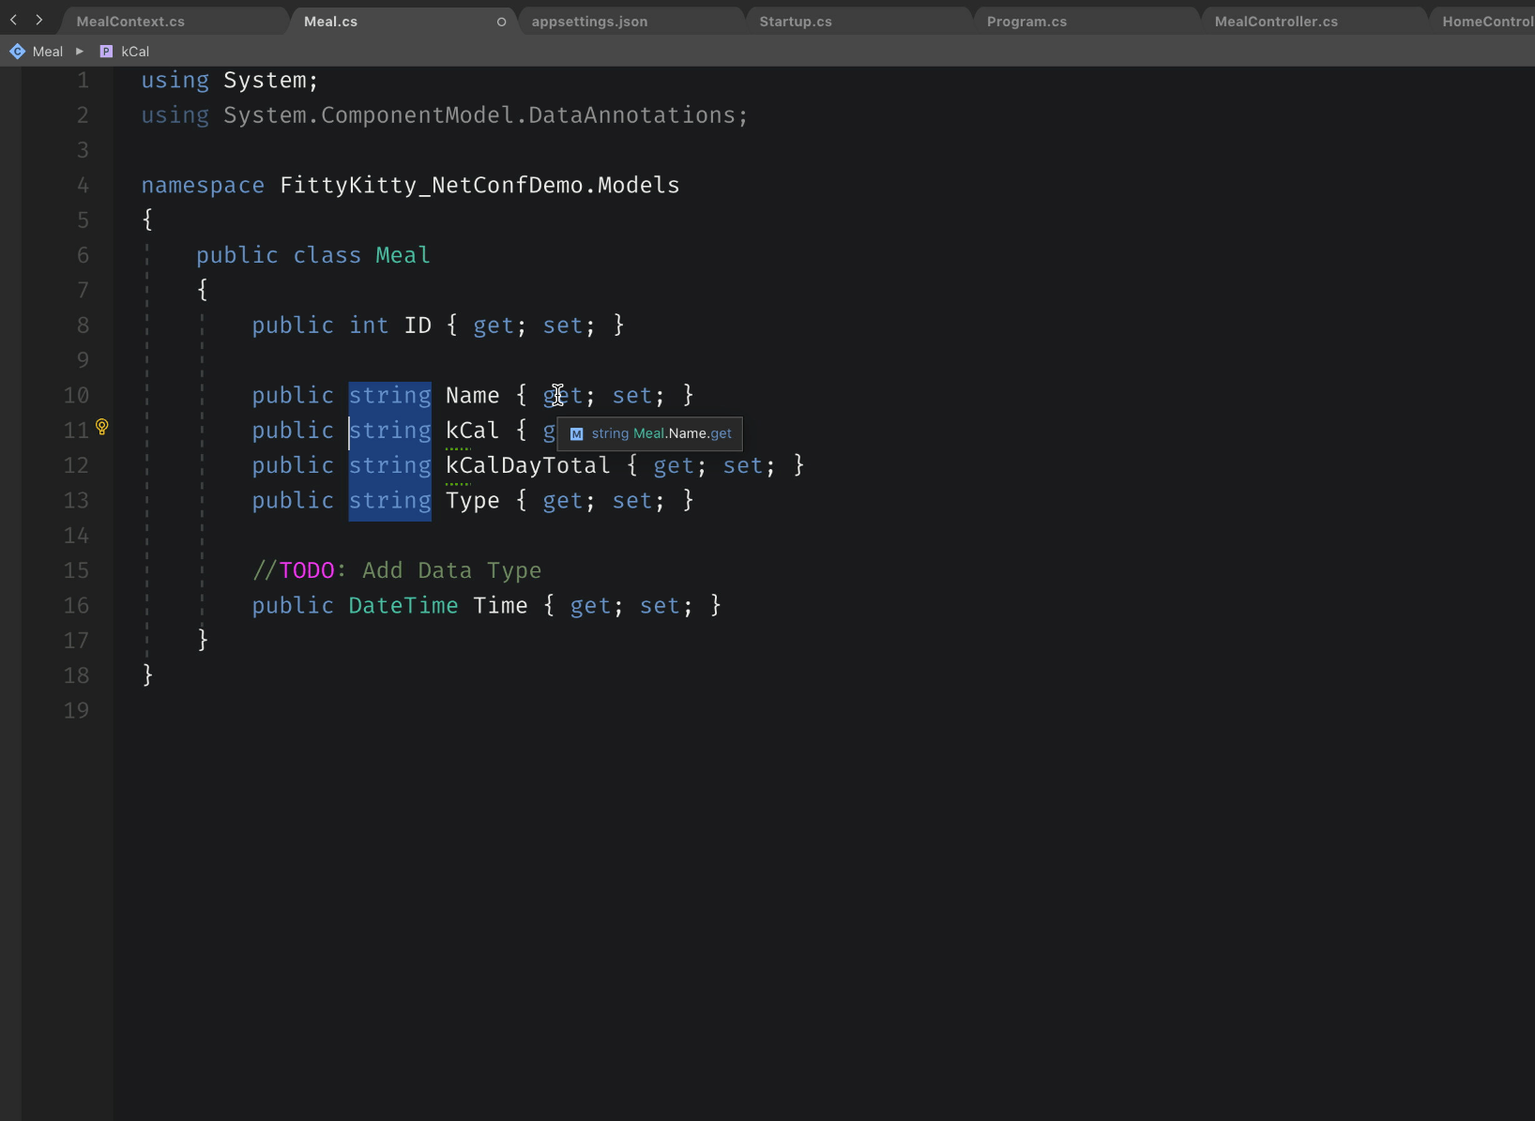
Task: Open the Startup.cs tab
Action: coord(795,22)
